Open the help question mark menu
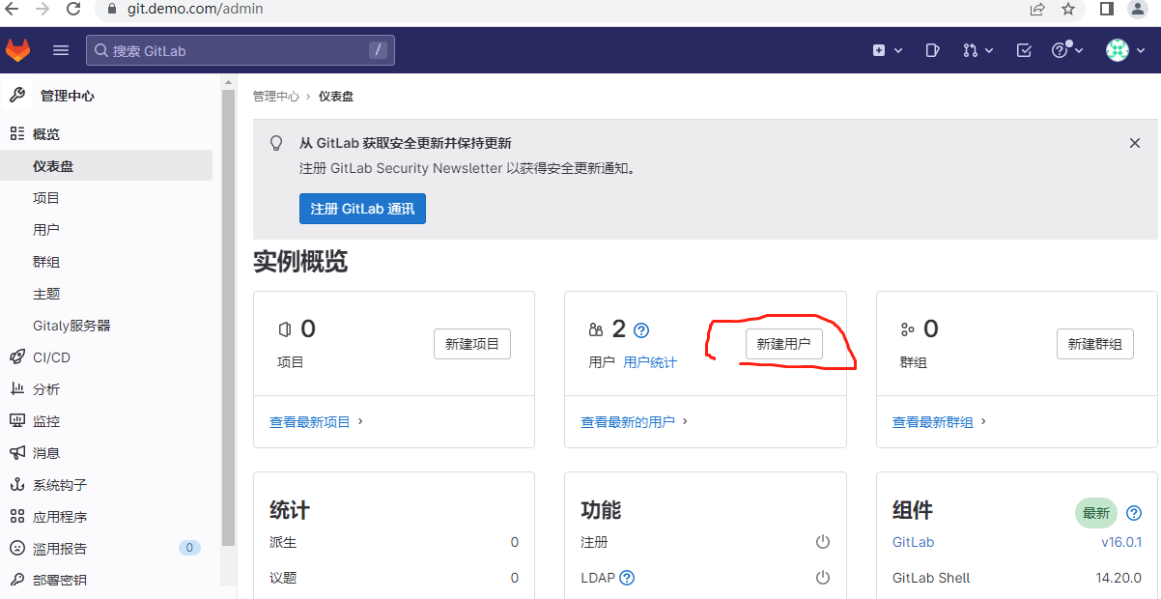This screenshot has height=599, width=1161. (1066, 50)
